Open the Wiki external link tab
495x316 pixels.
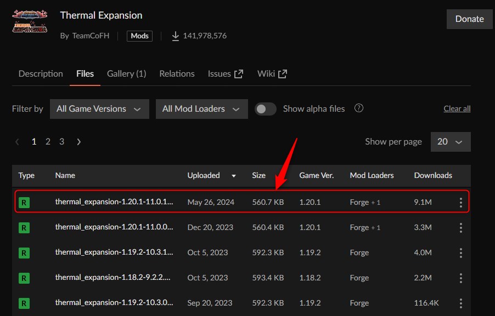pyautogui.click(x=272, y=74)
